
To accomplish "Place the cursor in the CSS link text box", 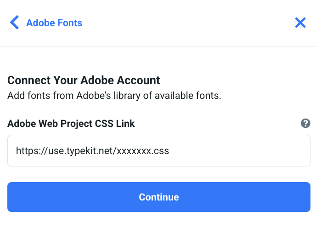I will (x=159, y=150).
